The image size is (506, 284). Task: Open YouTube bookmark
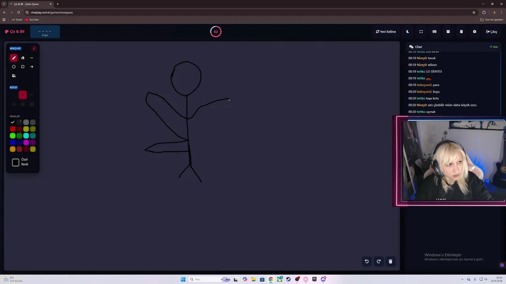[x=32, y=20]
